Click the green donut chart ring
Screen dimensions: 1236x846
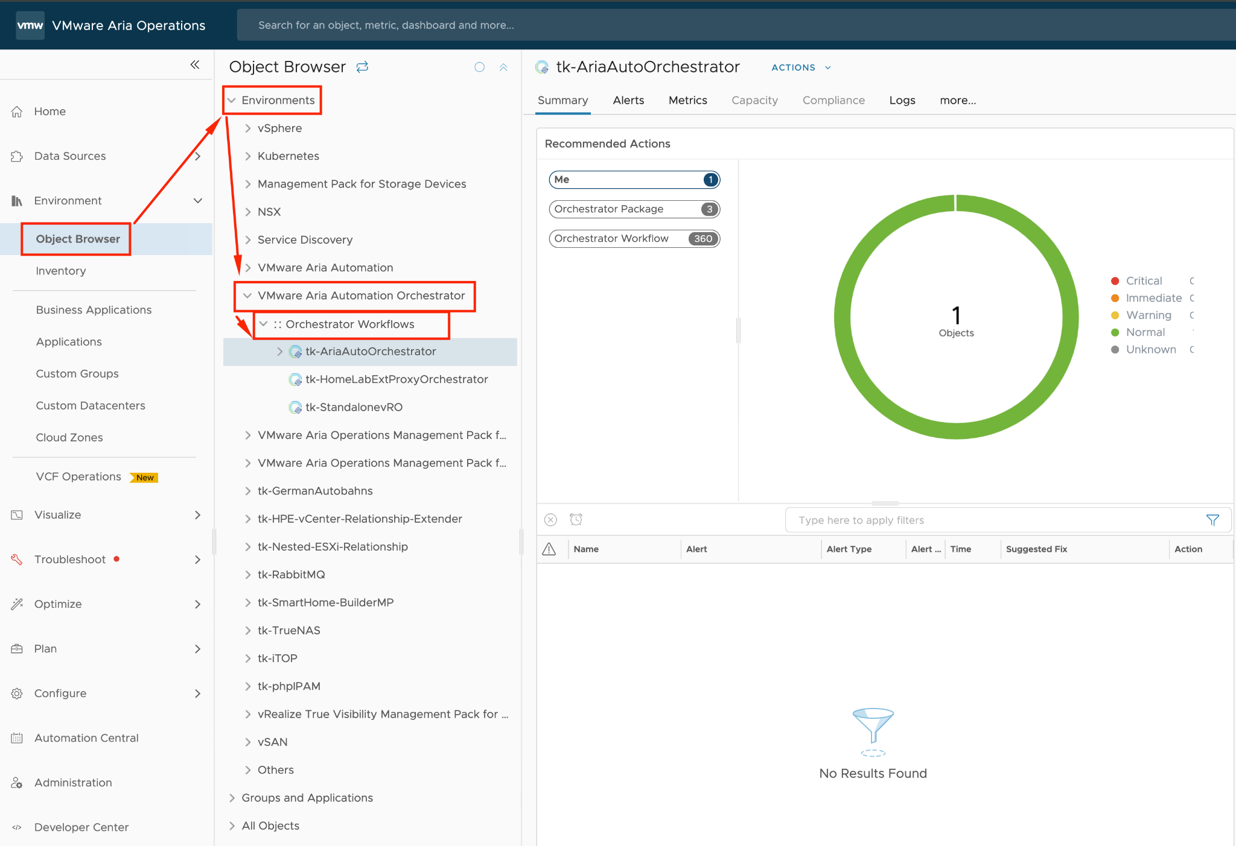pos(843,317)
